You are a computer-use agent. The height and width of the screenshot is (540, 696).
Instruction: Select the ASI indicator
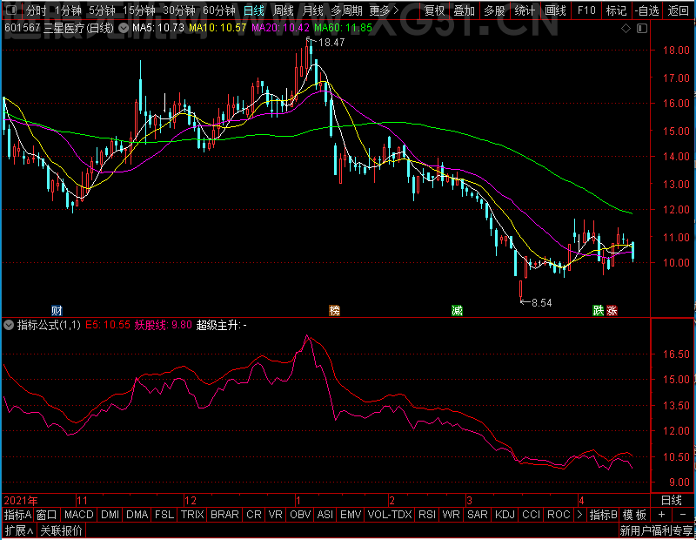click(x=325, y=515)
